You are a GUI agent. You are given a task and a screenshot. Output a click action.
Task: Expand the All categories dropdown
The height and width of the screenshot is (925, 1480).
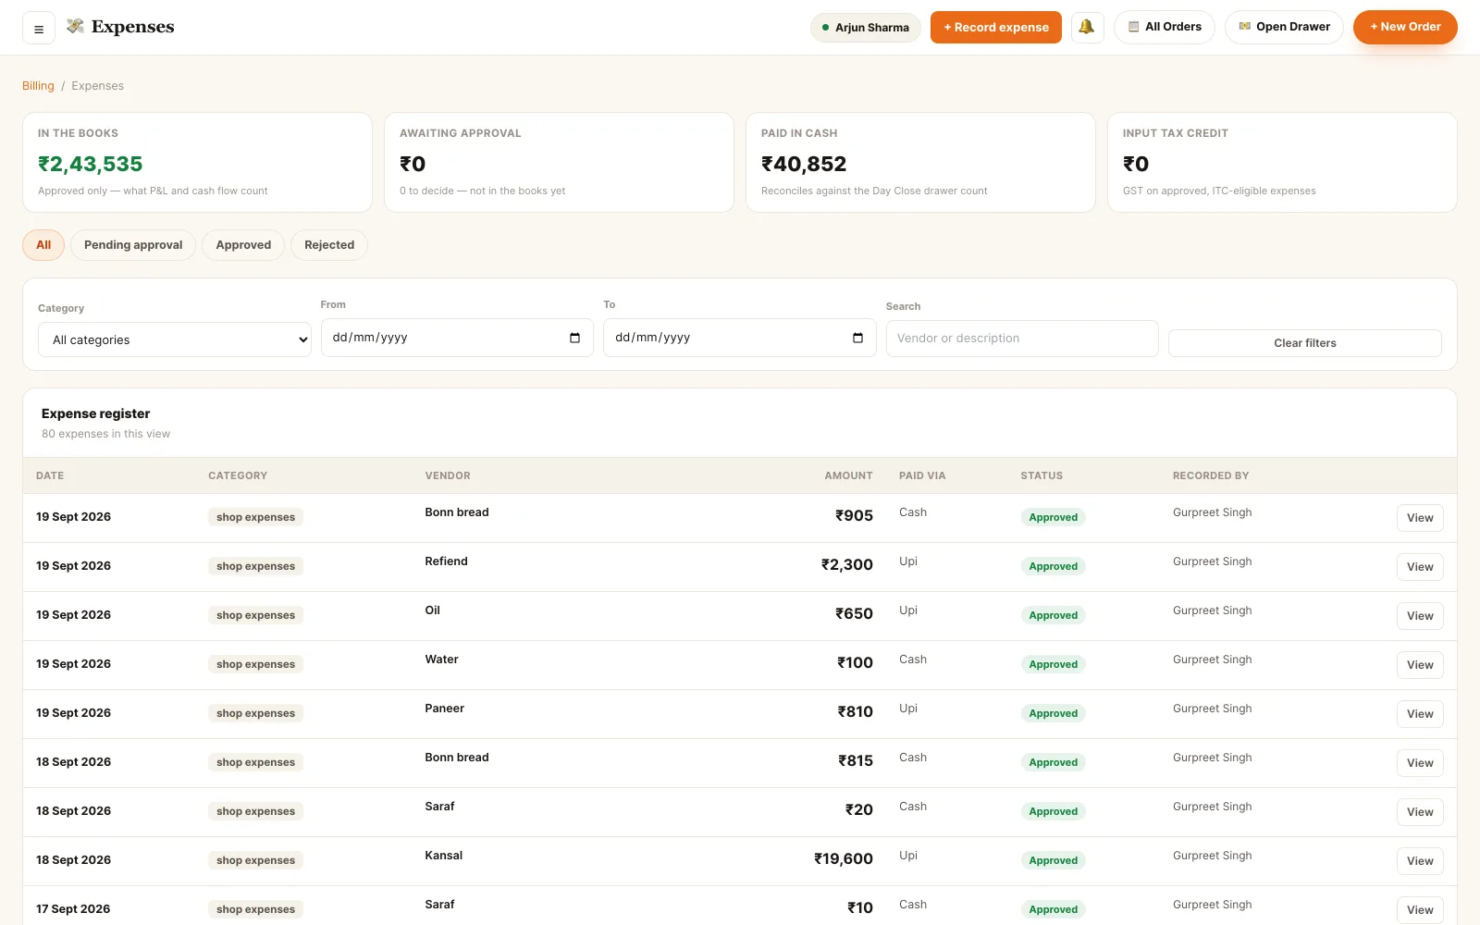(x=174, y=339)
